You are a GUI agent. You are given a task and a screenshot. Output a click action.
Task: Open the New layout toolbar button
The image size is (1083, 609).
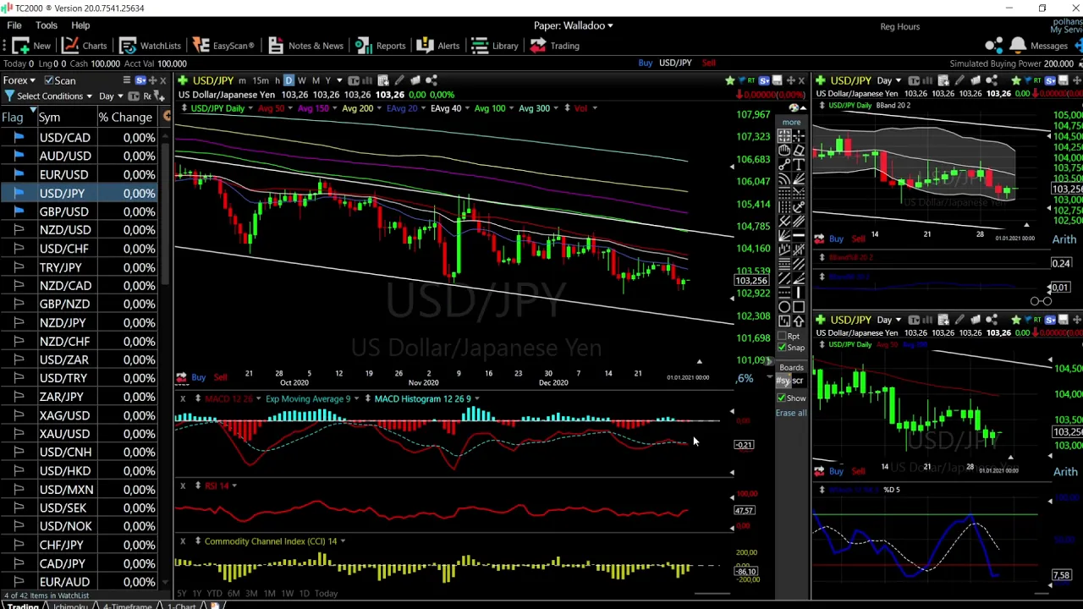31,46
